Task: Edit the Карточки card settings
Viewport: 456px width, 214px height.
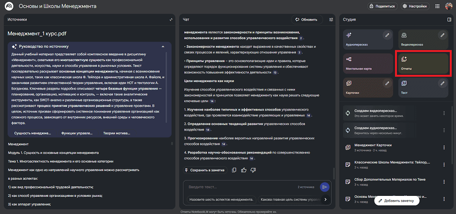Action: pos(387,83)
